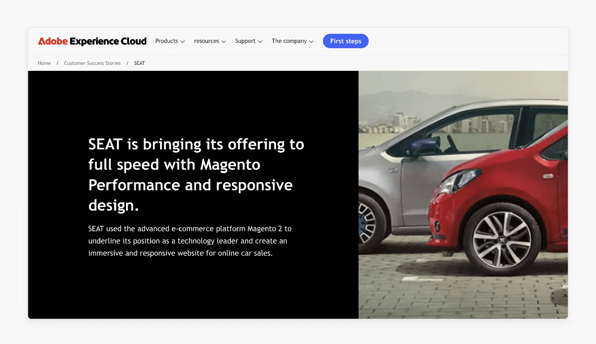Expand the resources chevron arrow
This screenshot has width=596, height=344.
pyautogui.click(x=224, y=42)
